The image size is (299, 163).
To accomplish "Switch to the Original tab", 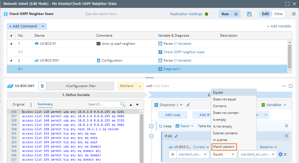I will coord(18,104).
